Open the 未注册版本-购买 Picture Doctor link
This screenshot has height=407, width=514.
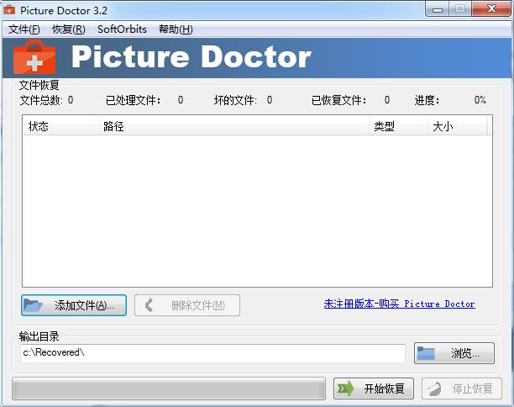[399, 304]
